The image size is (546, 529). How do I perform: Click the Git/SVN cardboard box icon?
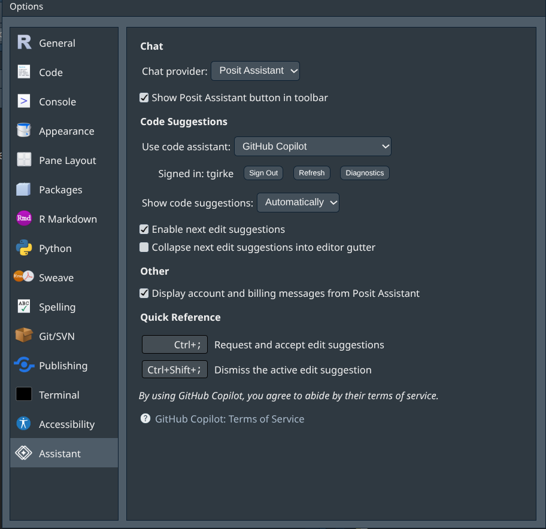pos(24,335)
